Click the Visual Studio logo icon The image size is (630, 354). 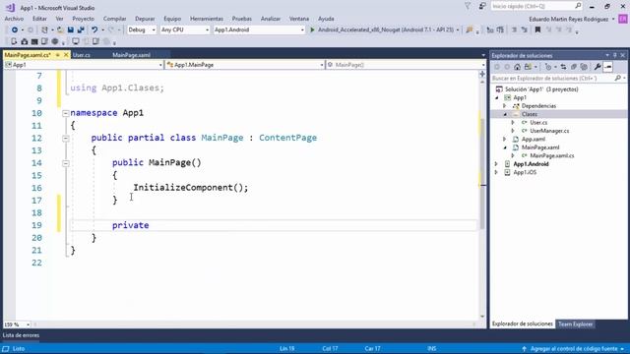[10, 7]
